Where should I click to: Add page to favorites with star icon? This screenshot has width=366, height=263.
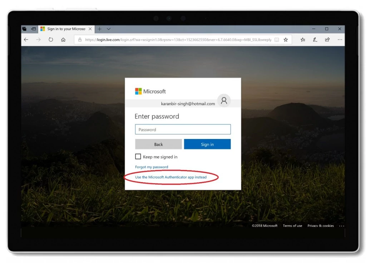click(x=286, y=40)
